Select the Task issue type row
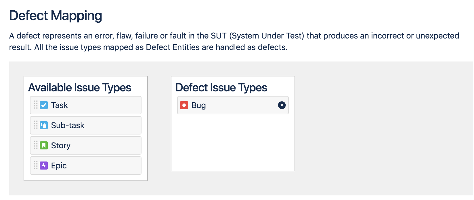Viewport: 474px width, 200px height. pos(86,105)
